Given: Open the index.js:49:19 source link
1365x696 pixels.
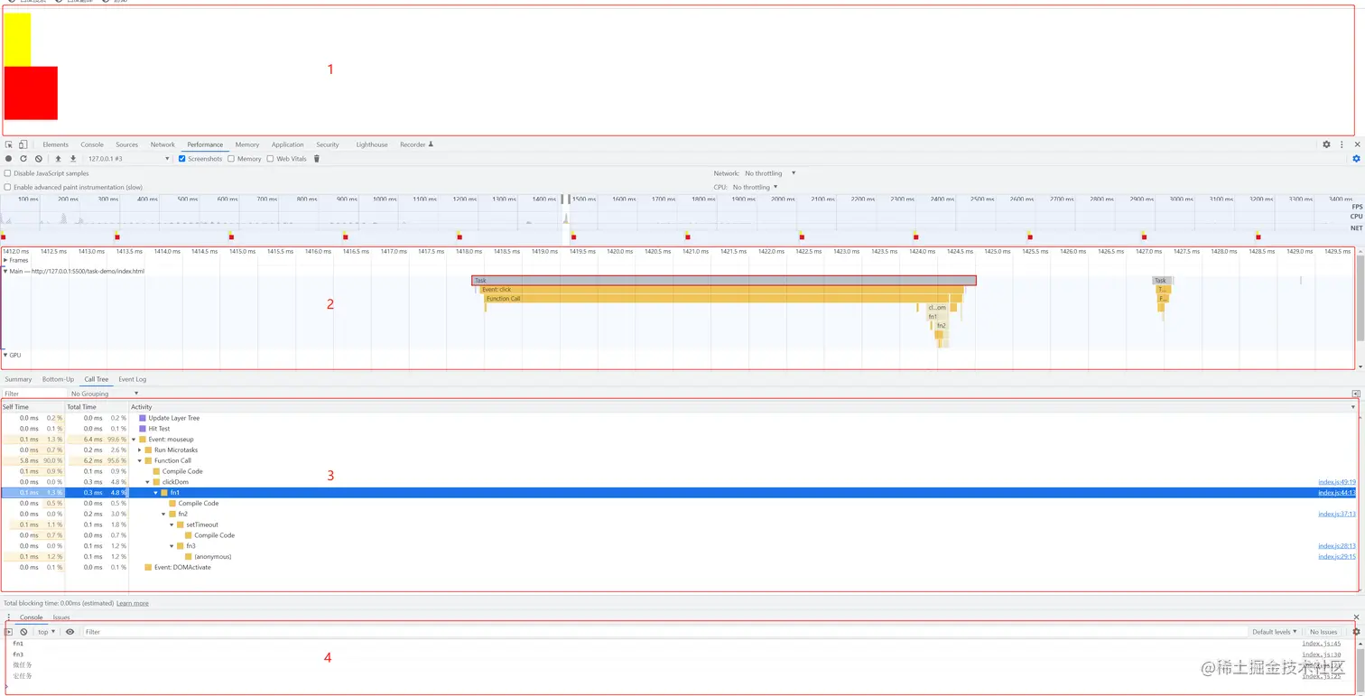Looking at the screenshot, I should pos(1337,482).
